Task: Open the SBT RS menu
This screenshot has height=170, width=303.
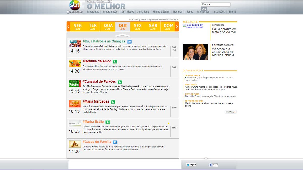Action: pyautogui.click(x=233, y=12)
